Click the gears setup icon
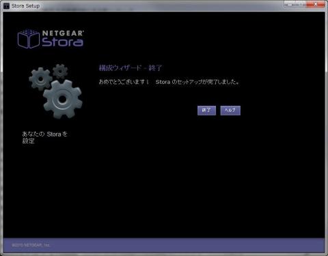328x256 pixels. coord(55,91)
